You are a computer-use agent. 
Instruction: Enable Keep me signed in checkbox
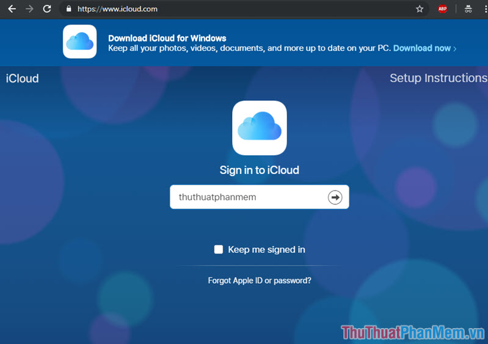(x=219, y=249)
